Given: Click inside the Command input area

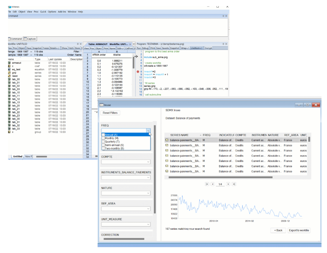Looking at the screenshot, I should coord(118,27).
